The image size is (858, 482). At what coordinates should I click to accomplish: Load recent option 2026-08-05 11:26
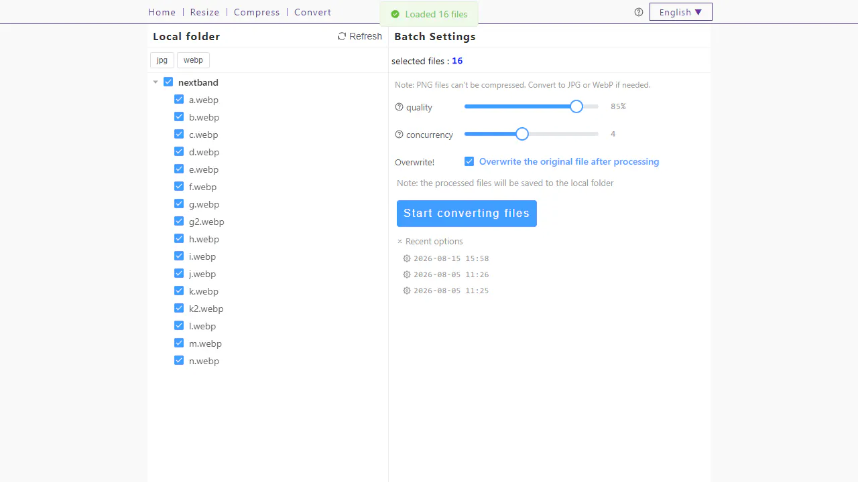(x=451, y=274)
